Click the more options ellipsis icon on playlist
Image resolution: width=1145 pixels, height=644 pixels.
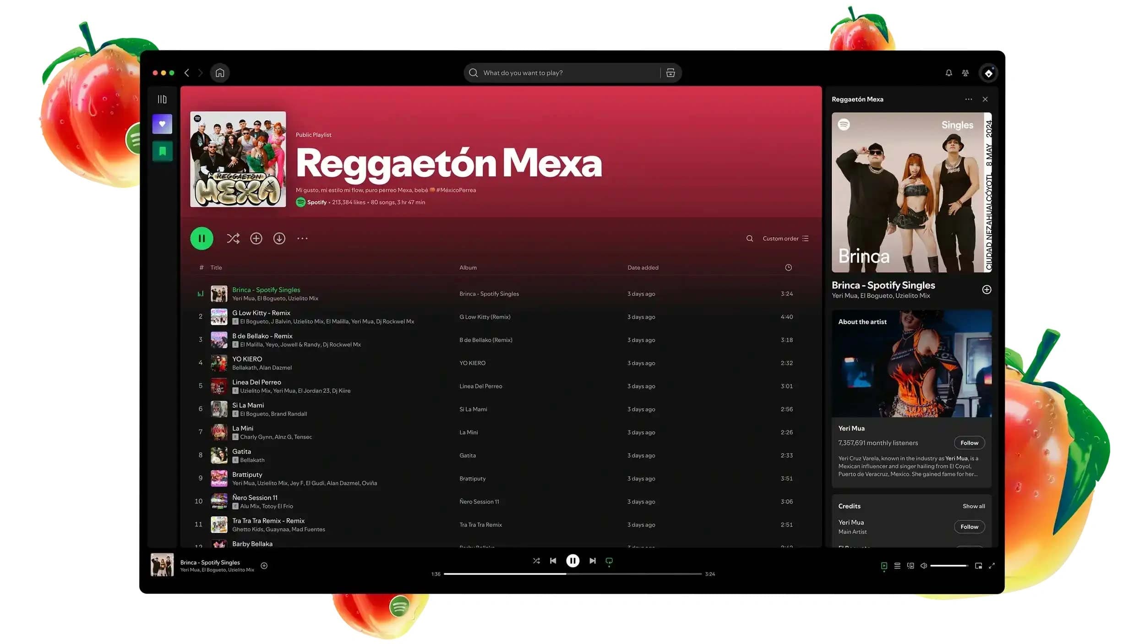point(302,238)
